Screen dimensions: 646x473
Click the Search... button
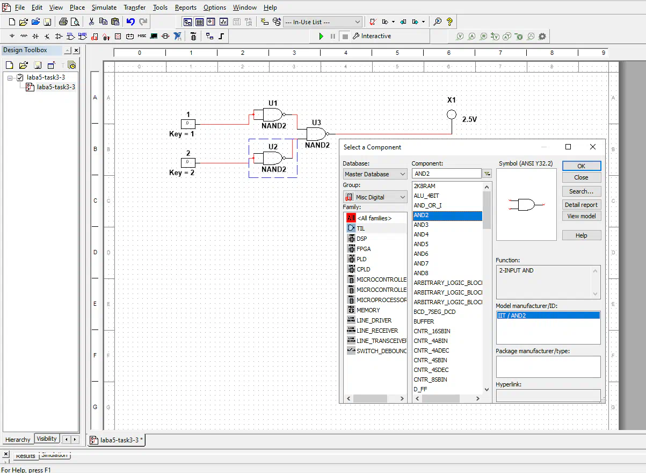tap(582, 191)
